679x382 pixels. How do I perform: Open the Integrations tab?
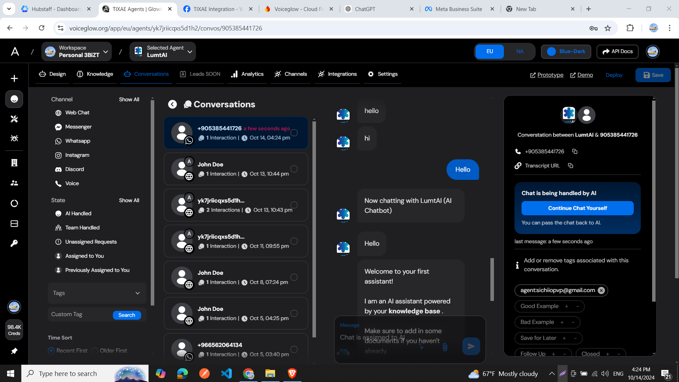(x=338, y=74)
